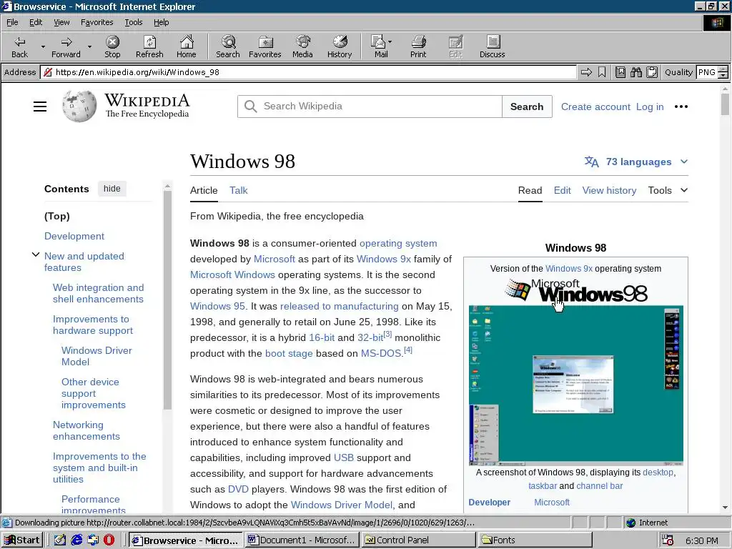The height and width of the screenshot is (549, 732).
Task: Follow the MS-DOS link
Action: (381, 353)
